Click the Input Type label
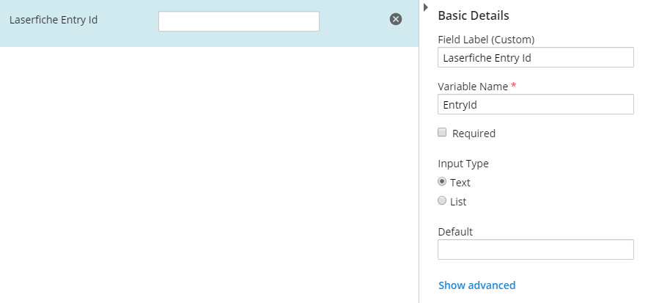This screenshot has height=303, width=648. 463,164
